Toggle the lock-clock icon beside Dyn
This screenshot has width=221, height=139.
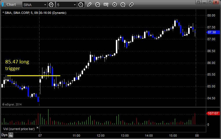[x=11, y=135]
